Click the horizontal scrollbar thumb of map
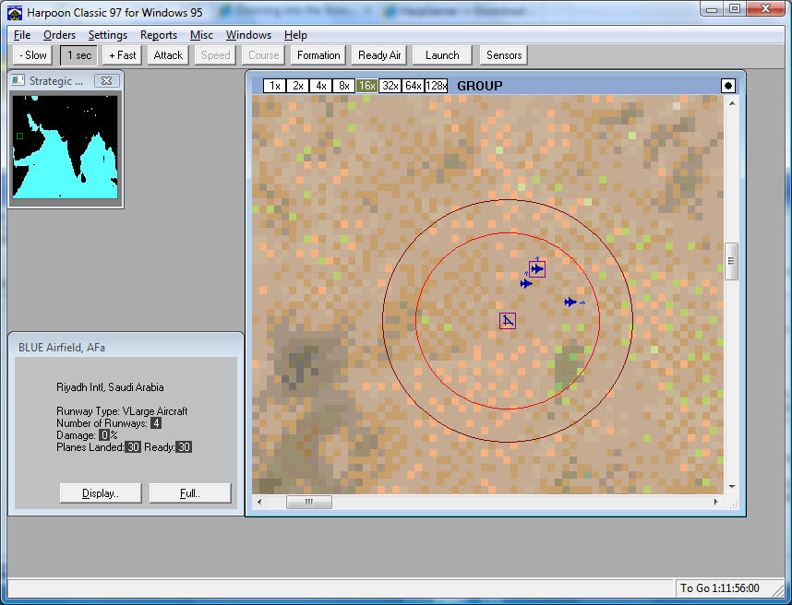Image resolution: width=792 pixels, height=605 pixels. tap(309, 502)
